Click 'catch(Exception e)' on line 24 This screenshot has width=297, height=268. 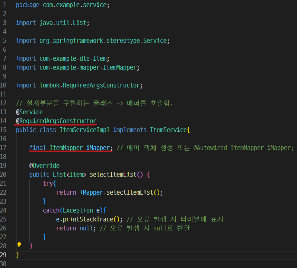[73, 210]
